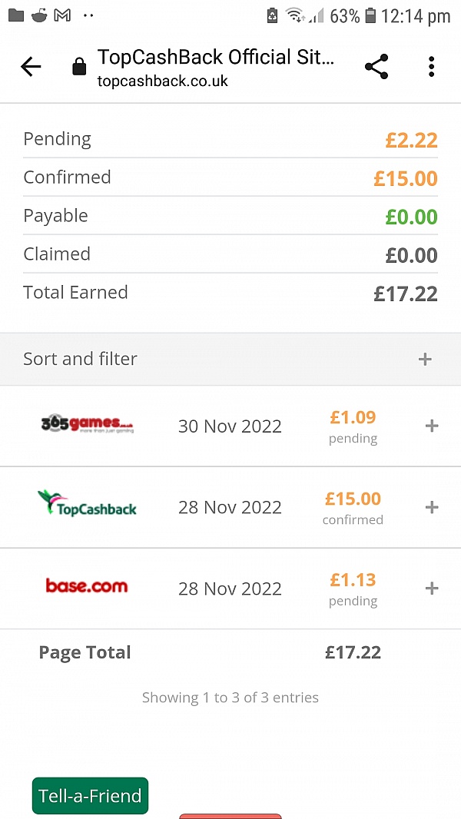
Task: Expand the Sort and filter section
Action: tap(425, 359)
